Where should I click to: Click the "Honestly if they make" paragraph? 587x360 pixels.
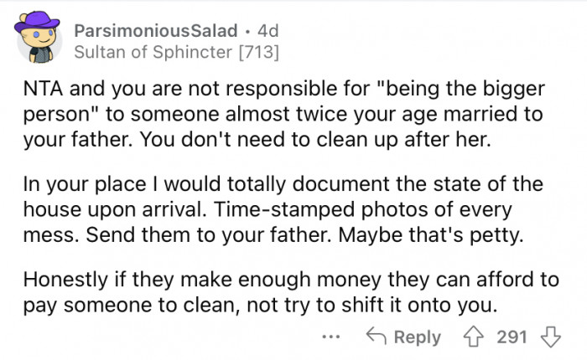point(291,293)
